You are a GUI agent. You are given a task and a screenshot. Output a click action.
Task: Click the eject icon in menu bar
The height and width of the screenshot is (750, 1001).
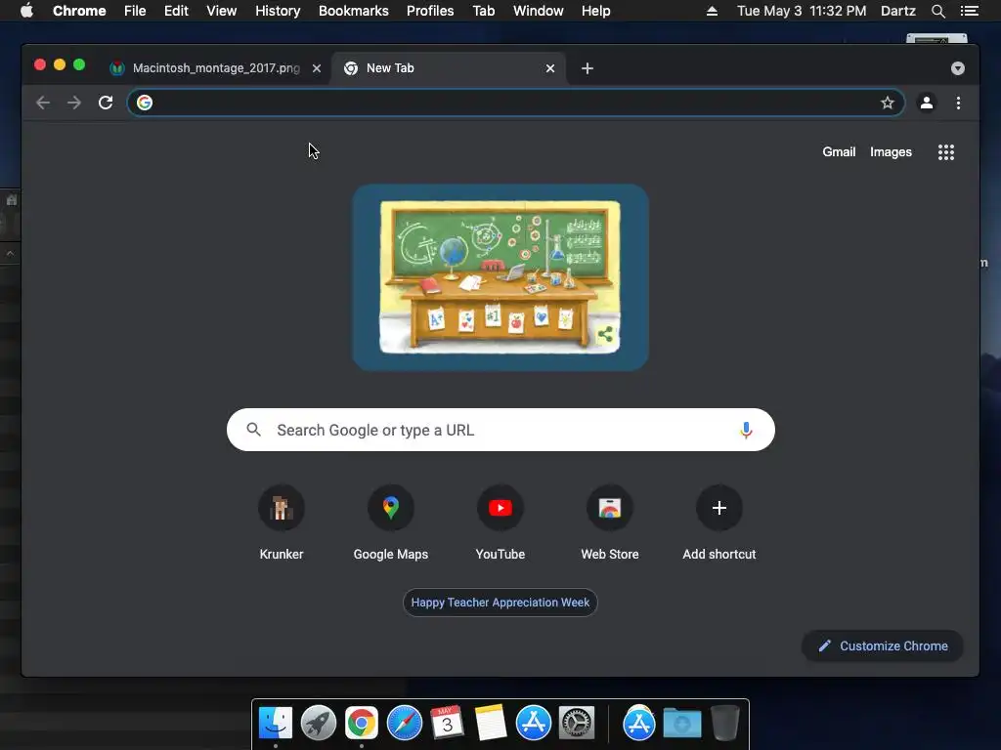(x=712, y=11)
